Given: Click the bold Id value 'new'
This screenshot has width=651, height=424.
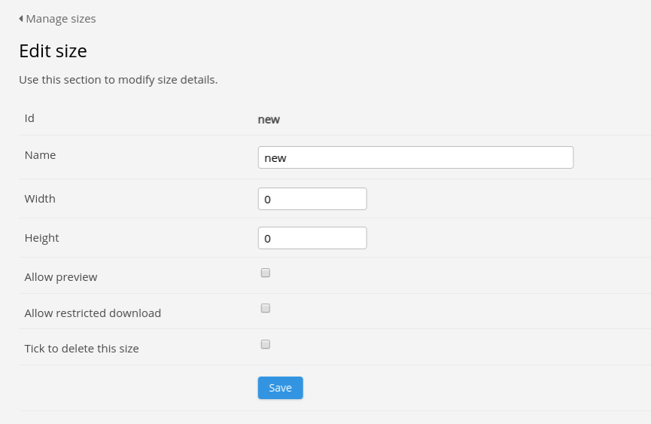Looking at the screenshot, I should pyautogui.click(x=269, y=119).
